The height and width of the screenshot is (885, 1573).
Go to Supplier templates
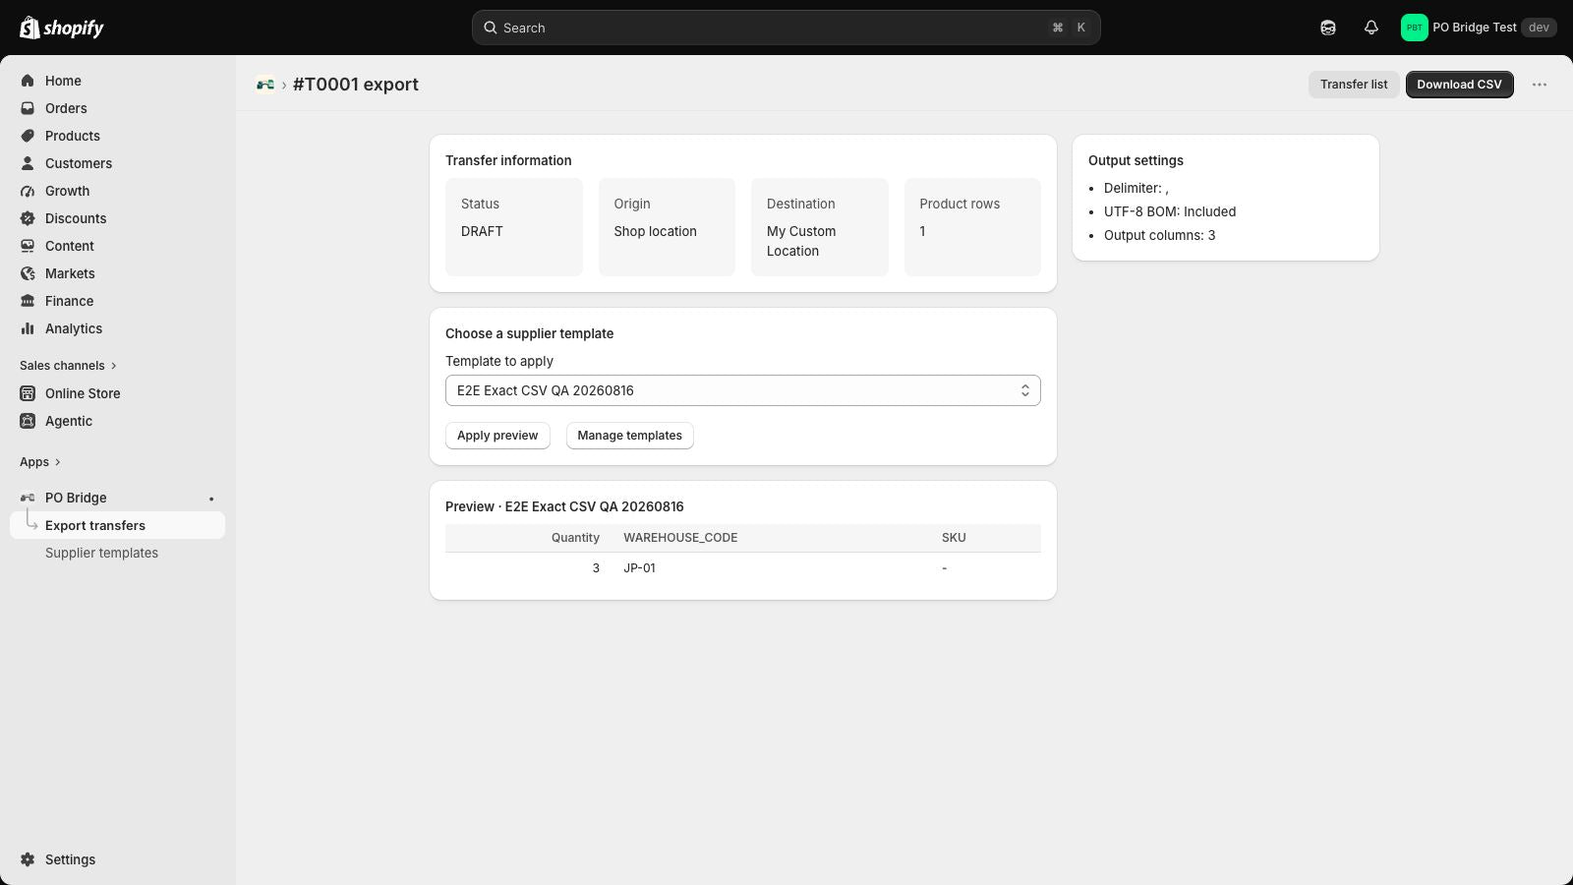tap(101, 553)
